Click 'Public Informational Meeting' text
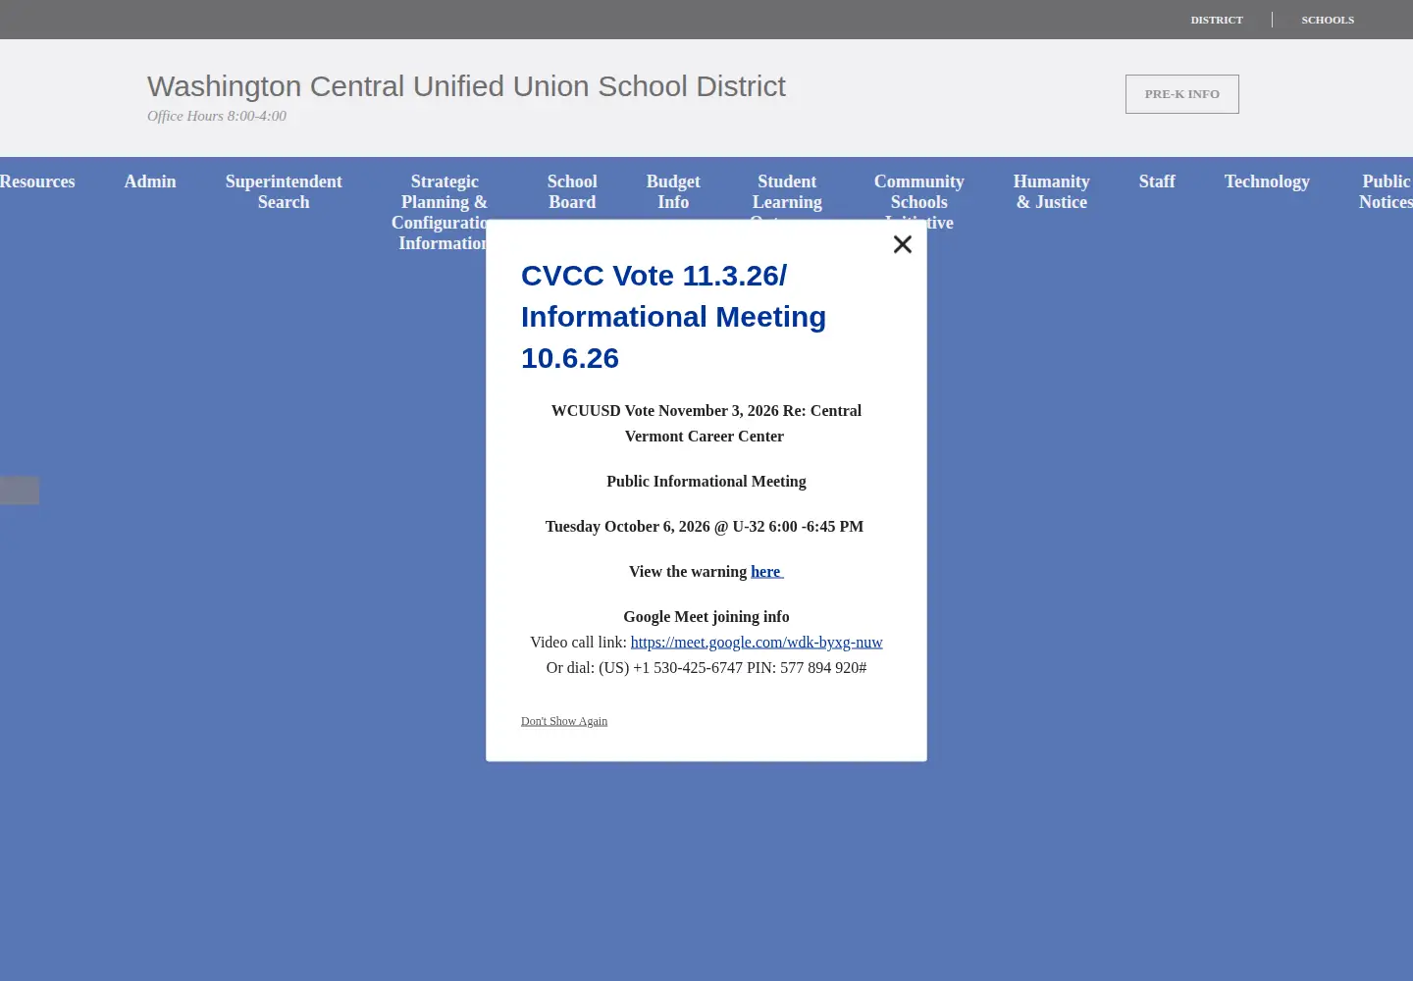The image size is (1413, 981). click(706, 482)
